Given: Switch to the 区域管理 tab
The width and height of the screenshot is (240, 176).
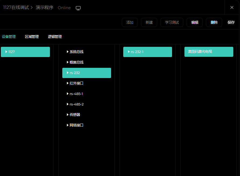Looking at the screenshot, I should click(x=32, y=37).
